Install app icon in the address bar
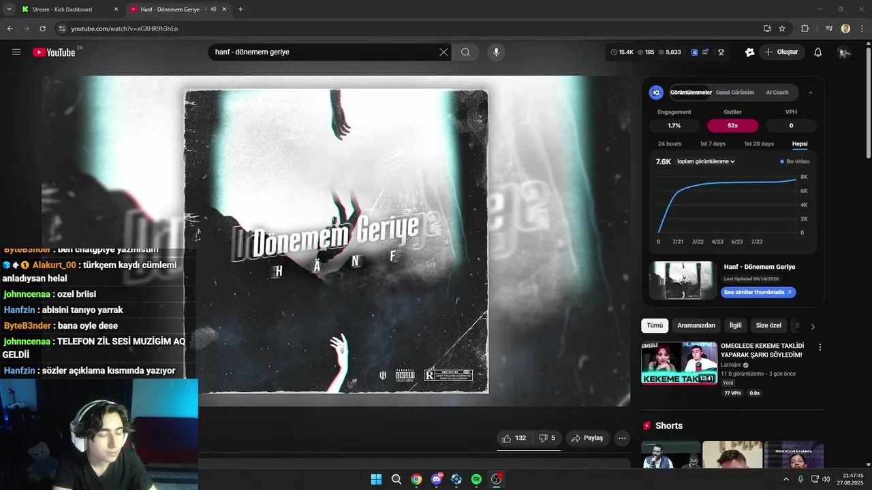 (x=767, y=29)
